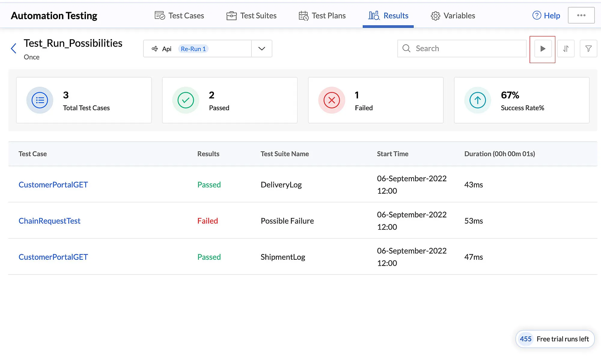
Task: Go back using the left chevron arrow
Action: [x=14, y=48]
